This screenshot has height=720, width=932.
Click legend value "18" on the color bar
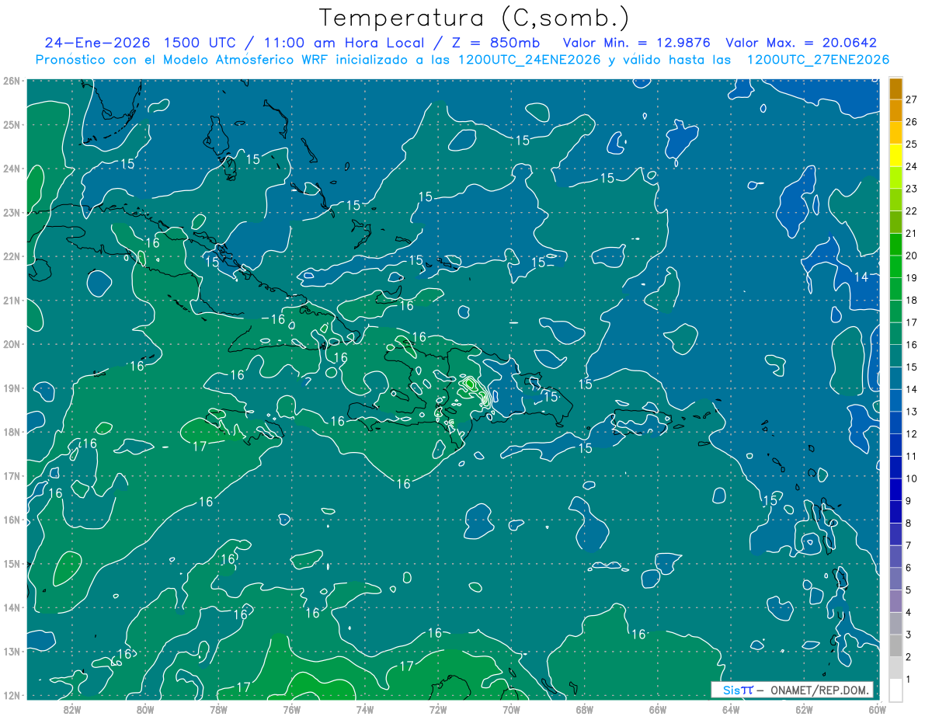tap(912, 300)
